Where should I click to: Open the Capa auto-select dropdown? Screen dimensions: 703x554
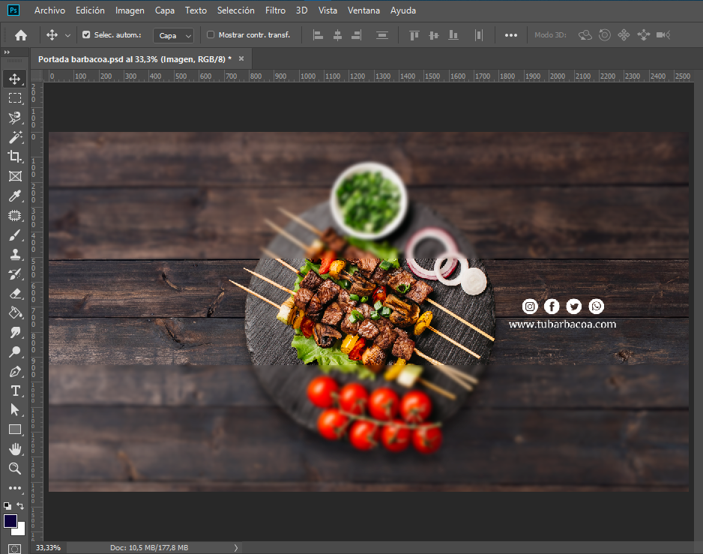(x=174, y=35)
